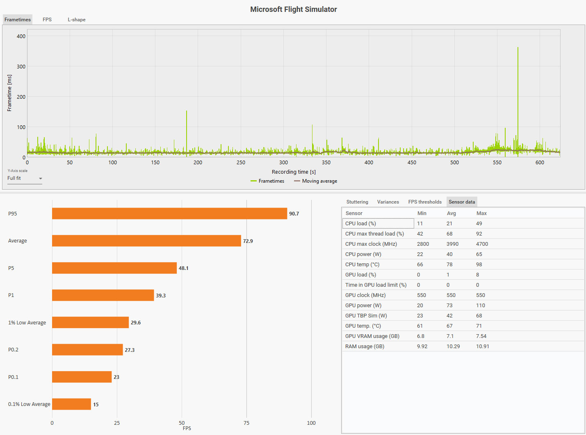Image resolution: width=586 pixels, height=435 pixels.
Task: Open the Y-Axis scale dropdown arrow
Action: pyautogui.click(x=41, y=179)
